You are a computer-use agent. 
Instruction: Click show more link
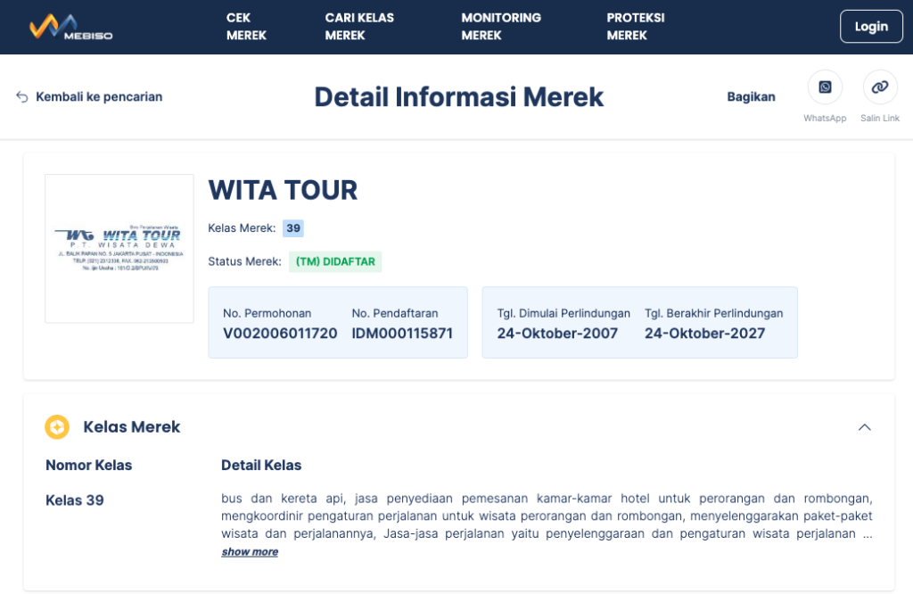[250, 551]
